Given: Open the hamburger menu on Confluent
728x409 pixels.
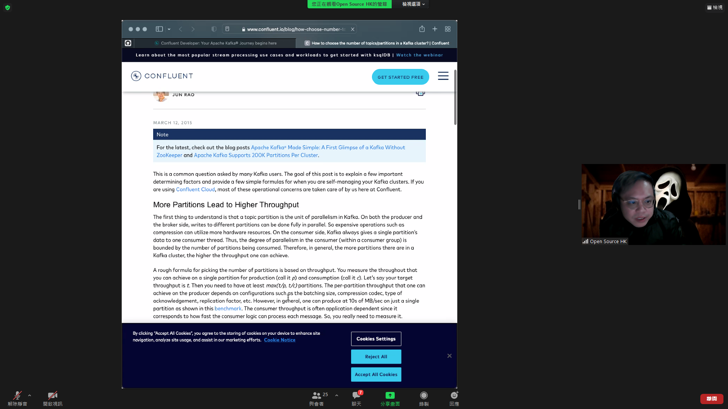Looking at the screenshot, I should click(443, 76).
